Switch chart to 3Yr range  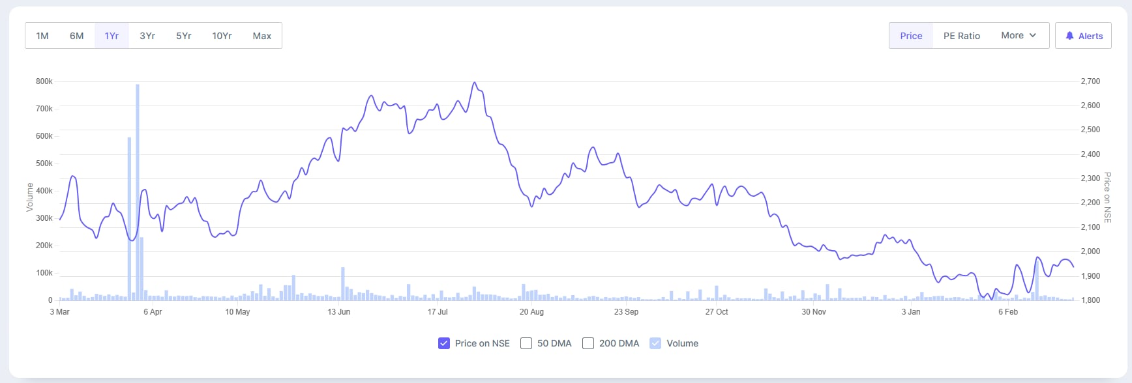147,36
